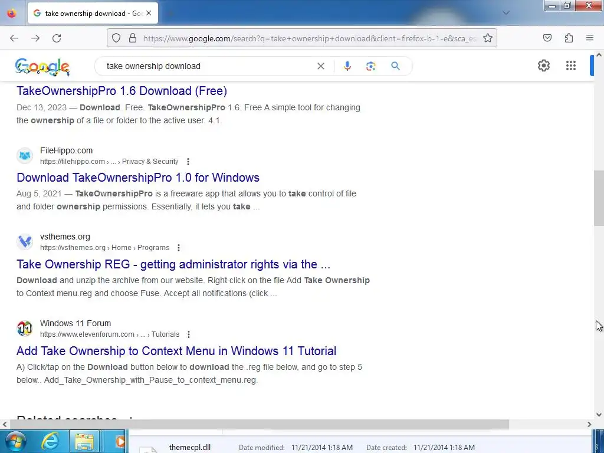Click the vsthemes.org site favicon
604x453 pixels.
point(25,242)
